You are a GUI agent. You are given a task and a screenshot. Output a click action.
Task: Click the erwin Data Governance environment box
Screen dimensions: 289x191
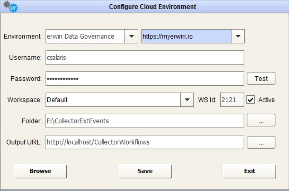[85, 36]
